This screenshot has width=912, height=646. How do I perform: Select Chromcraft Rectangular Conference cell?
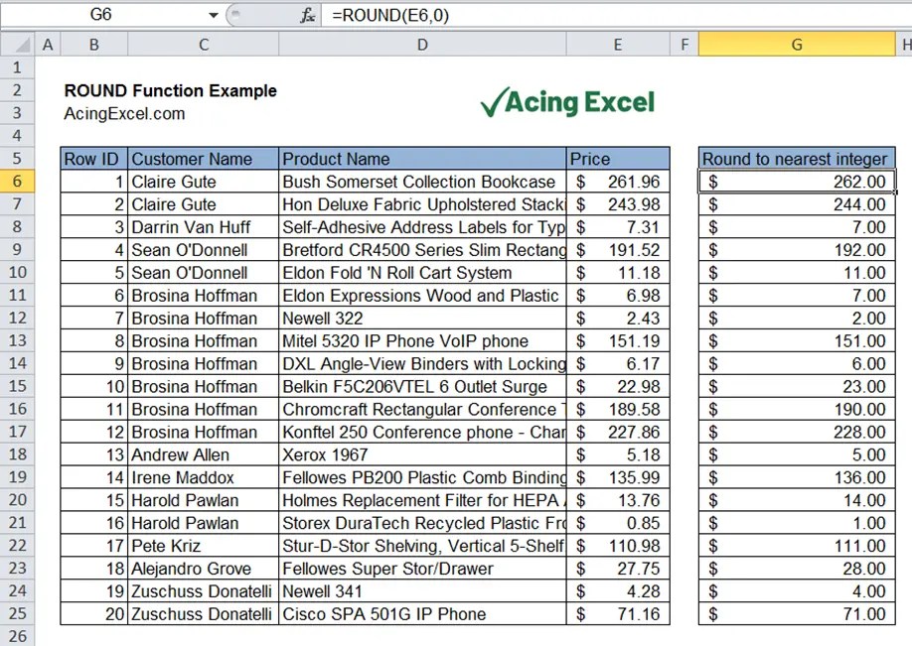tap(422, 409)
